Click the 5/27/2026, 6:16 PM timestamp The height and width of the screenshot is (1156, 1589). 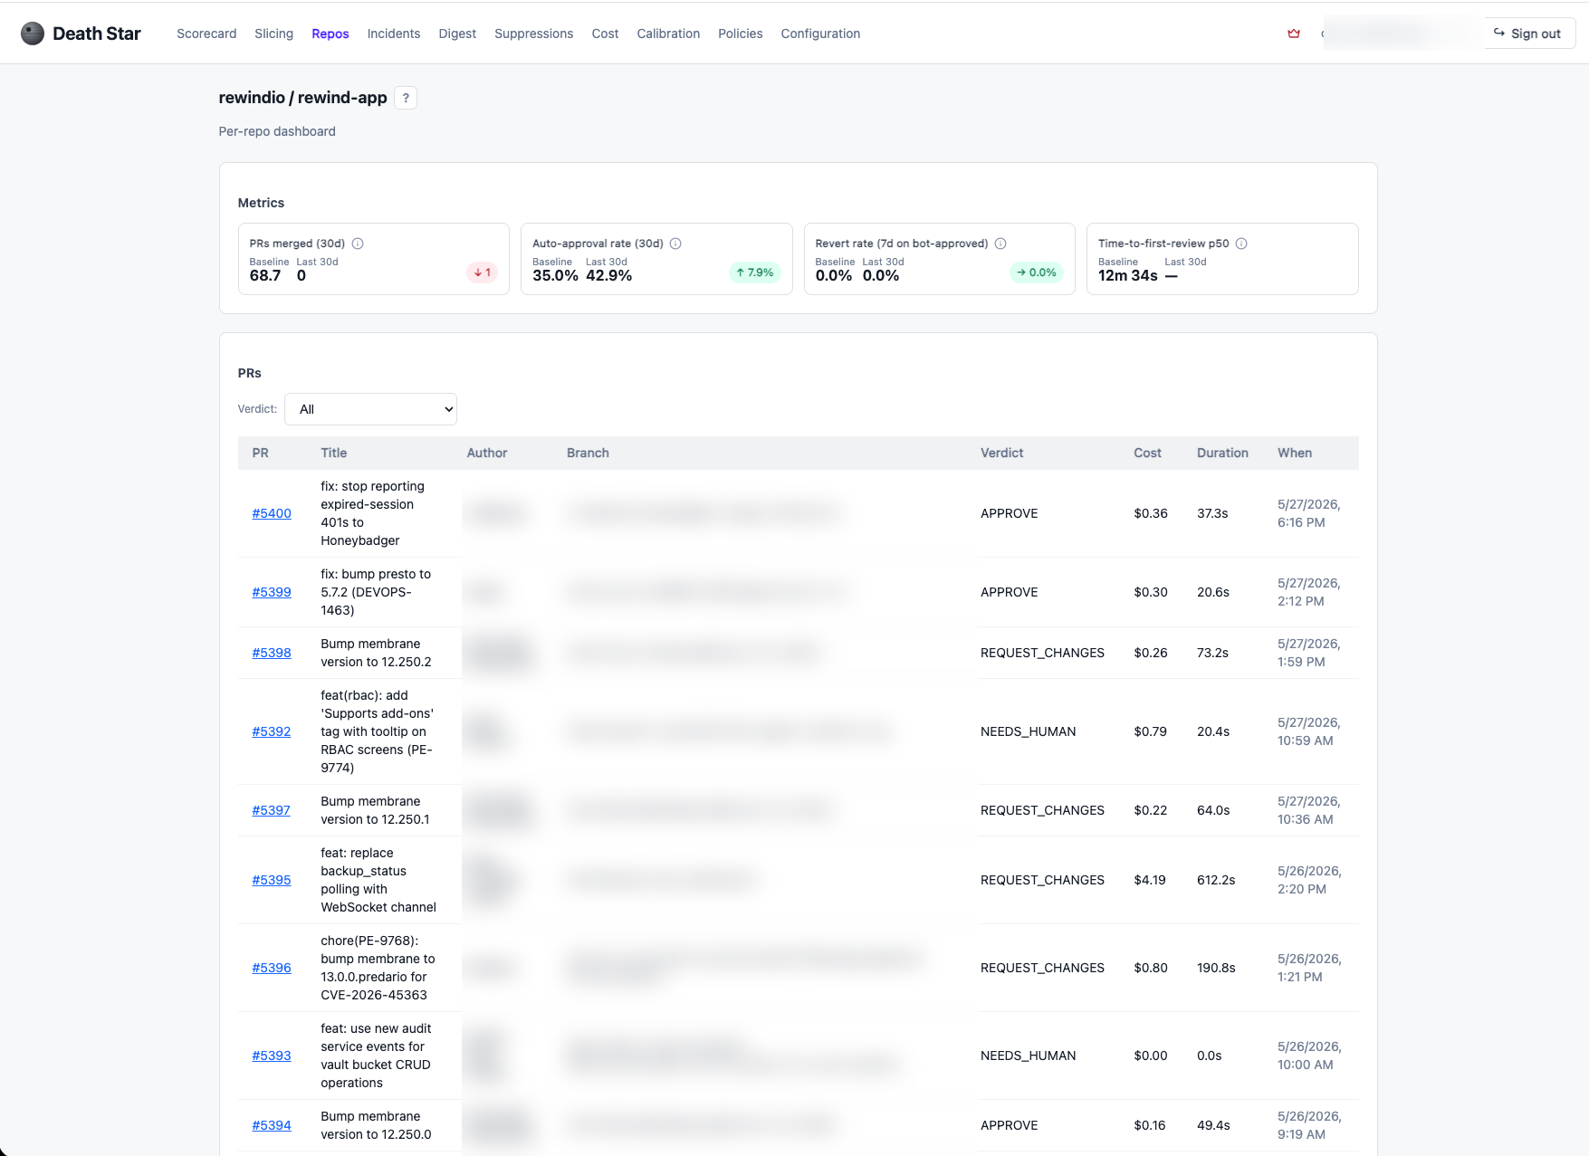pyautogui.click(x=1309, y=513)
